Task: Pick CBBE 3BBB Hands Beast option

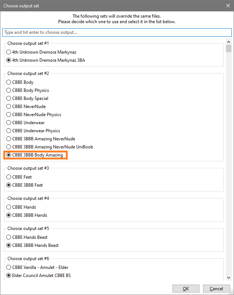Action: [32, 245]
